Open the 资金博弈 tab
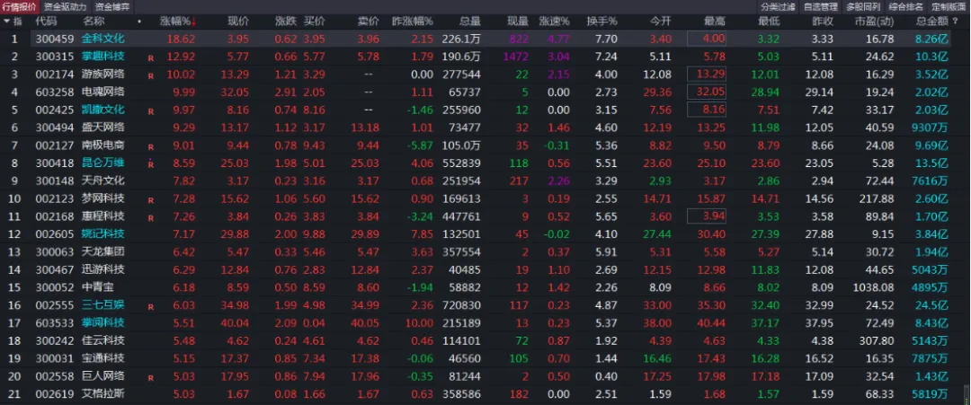 point(112,7)
